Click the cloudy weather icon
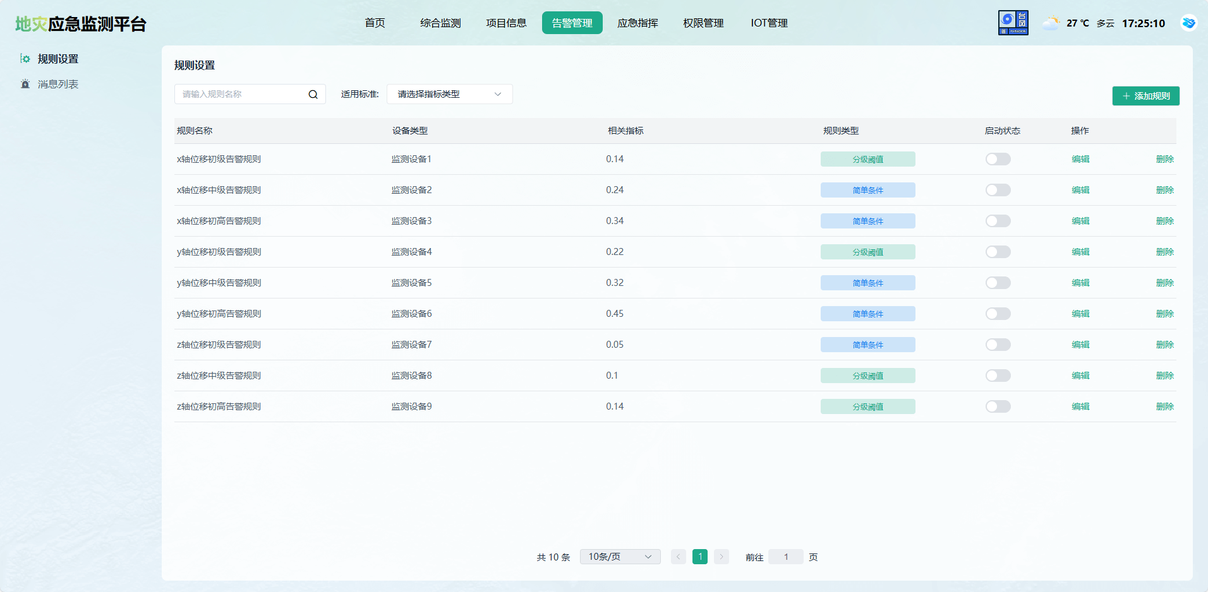The image size is (1208, 592). tap(1050, 23)
